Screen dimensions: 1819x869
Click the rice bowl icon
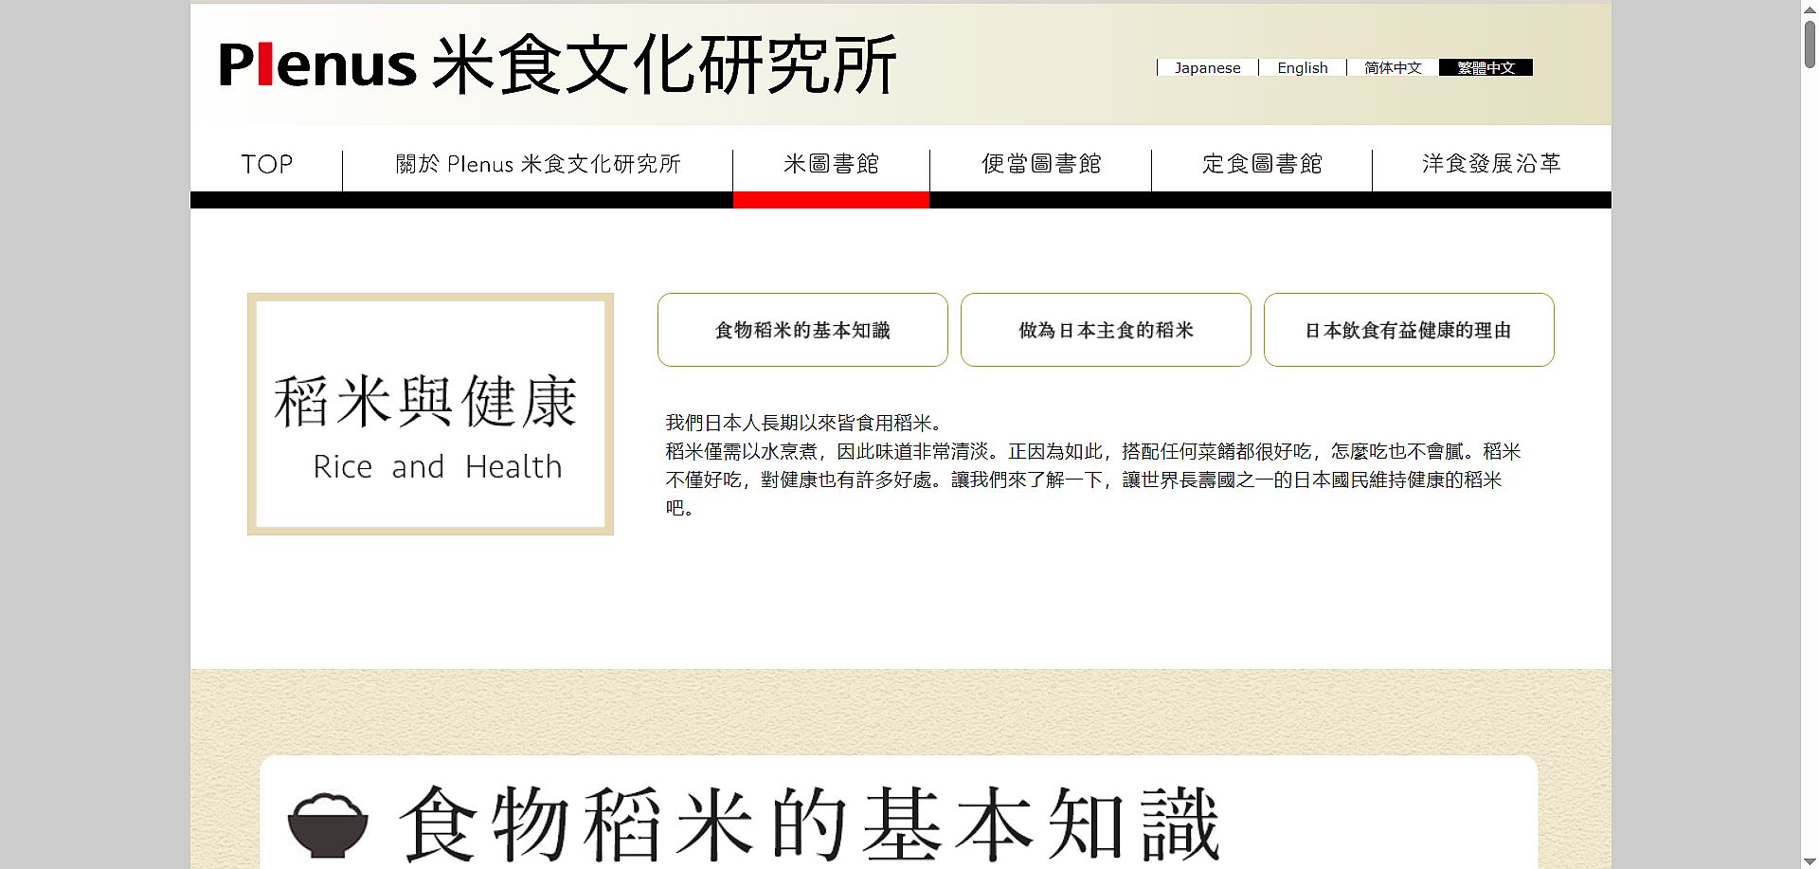(327, 824)
